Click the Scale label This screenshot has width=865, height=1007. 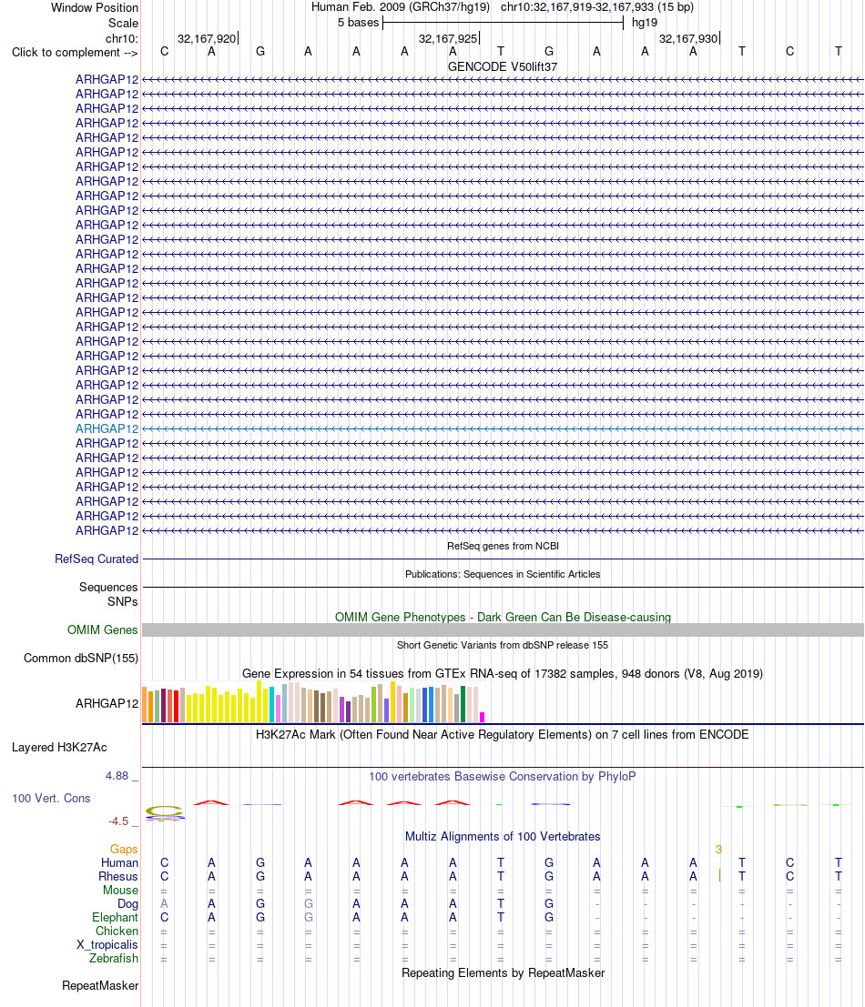[x=124, y=23]
